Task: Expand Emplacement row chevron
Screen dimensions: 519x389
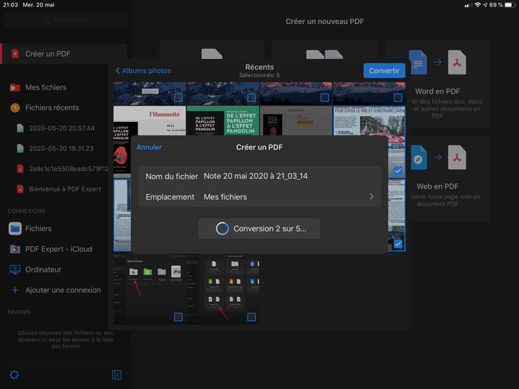Action: pyautogui.click(x=372, y=197)
